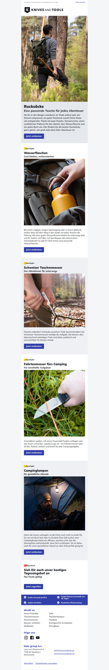Open Einstellungen verwalten link
The image size is (109, 670).
tap(46, 663)
